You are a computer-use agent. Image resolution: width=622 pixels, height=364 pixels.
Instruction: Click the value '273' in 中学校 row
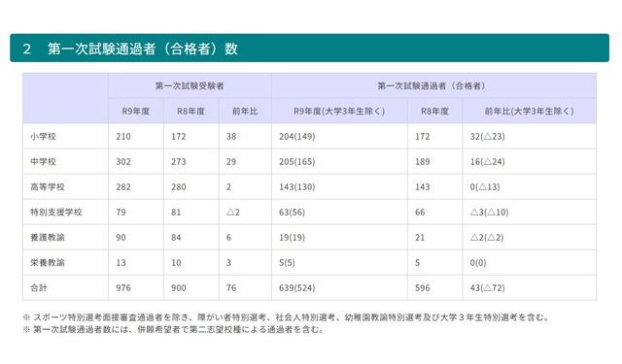point(179,161)
